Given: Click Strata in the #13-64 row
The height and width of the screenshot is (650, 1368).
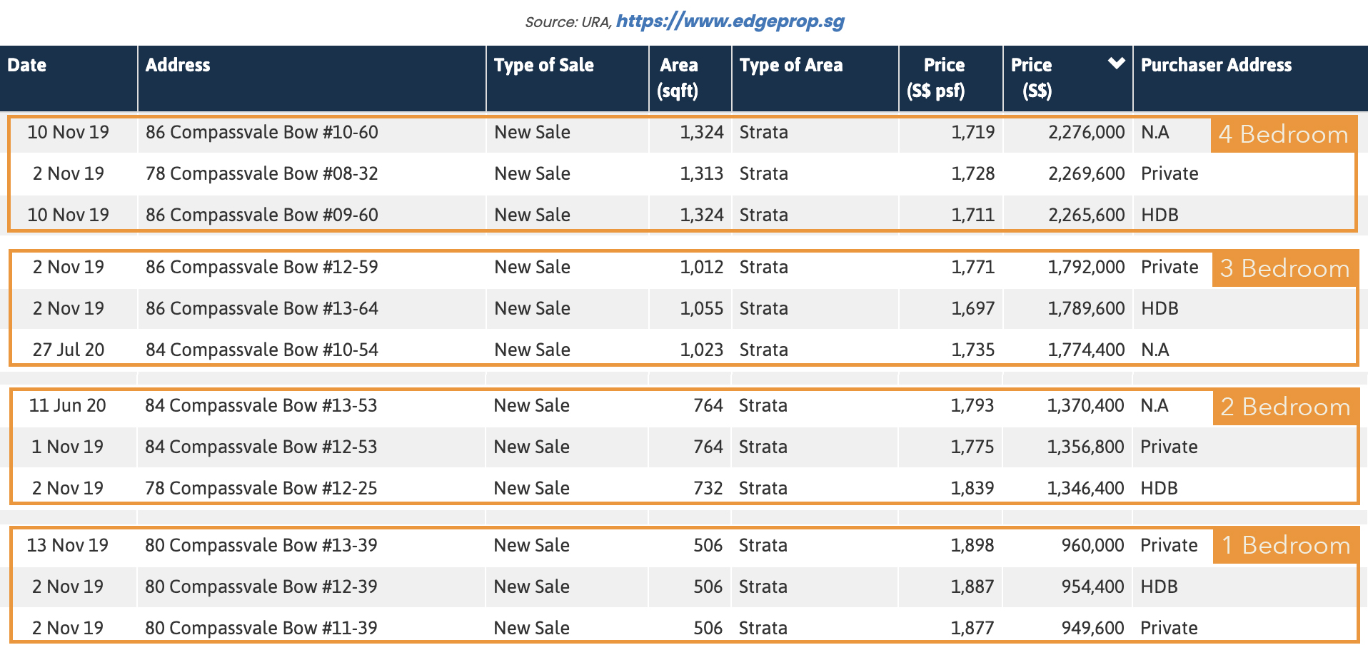Looking at the screenshot, I should [763, 308].
